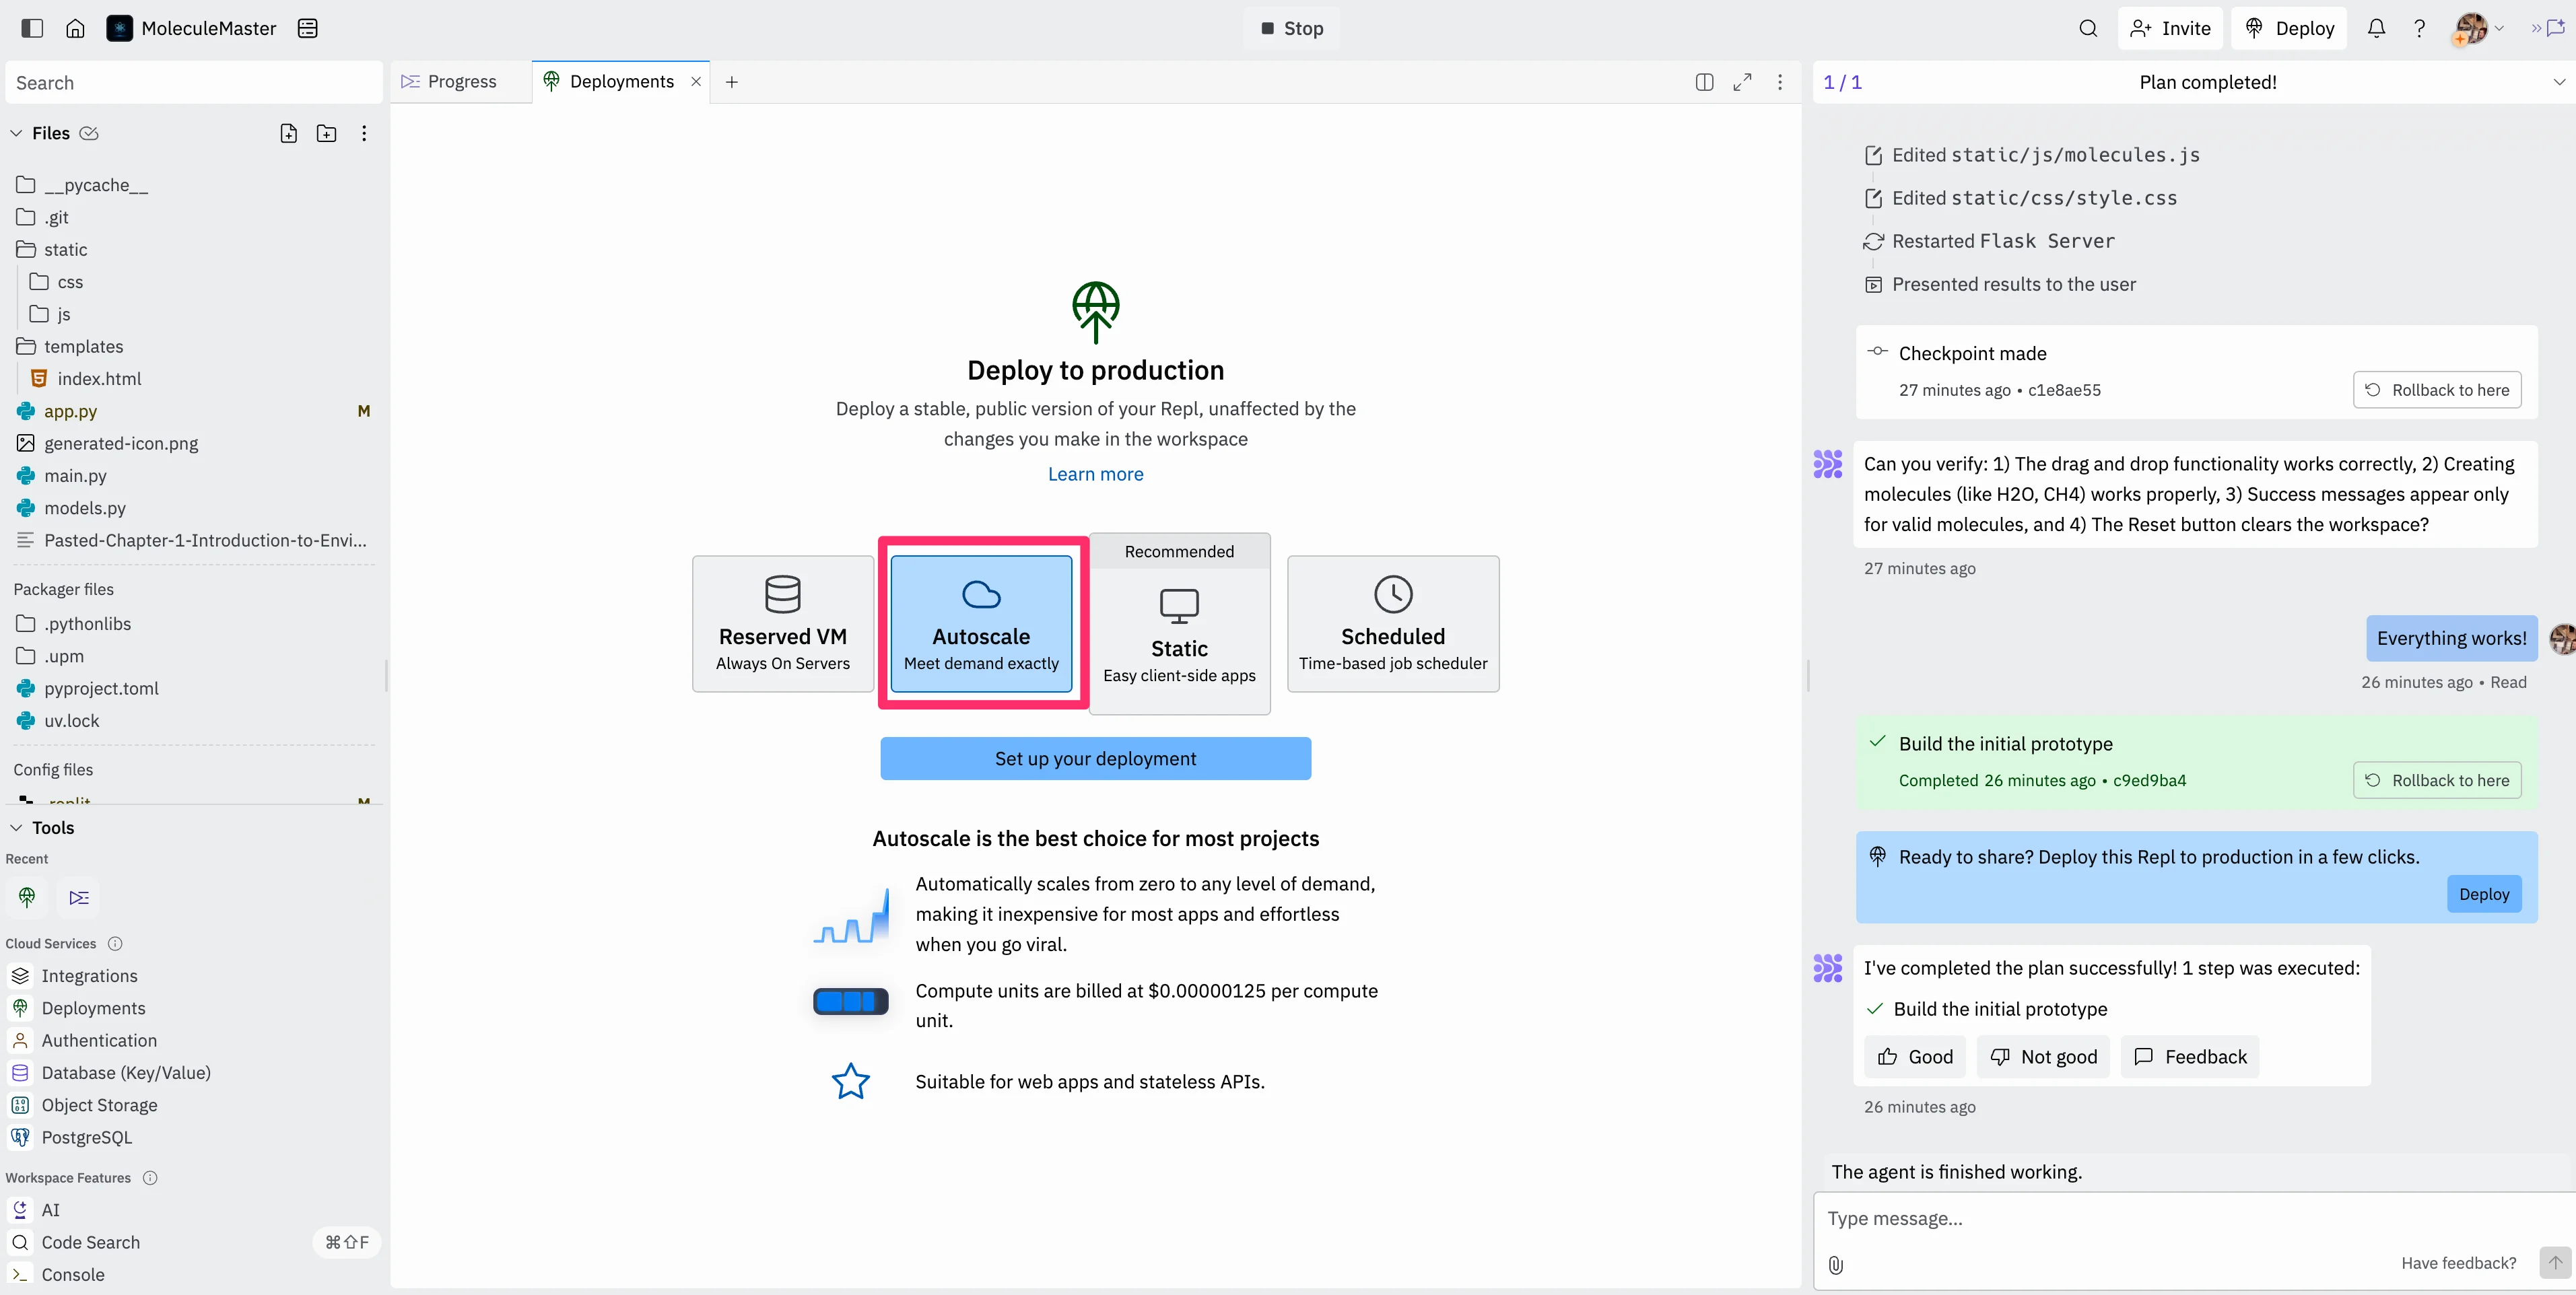
Task: Click the new file icon in Files
Action: pos(288,133)
